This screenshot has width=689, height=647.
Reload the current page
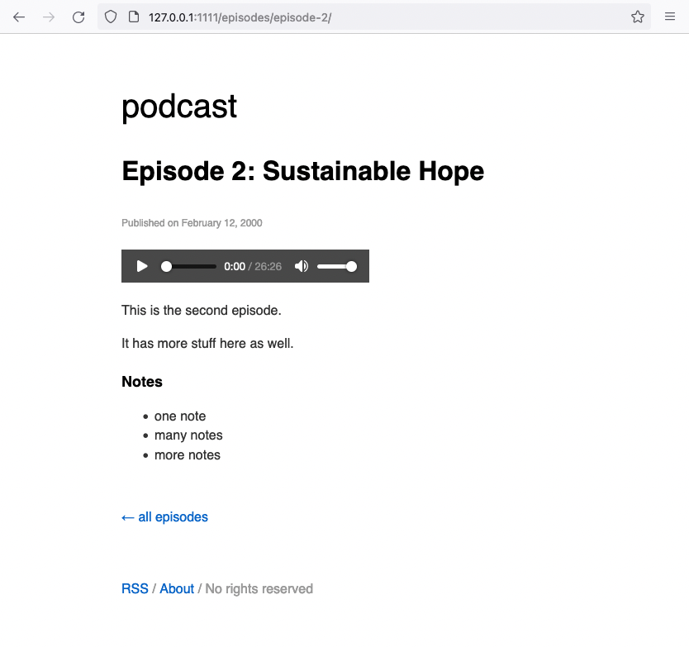click(78, 17)
